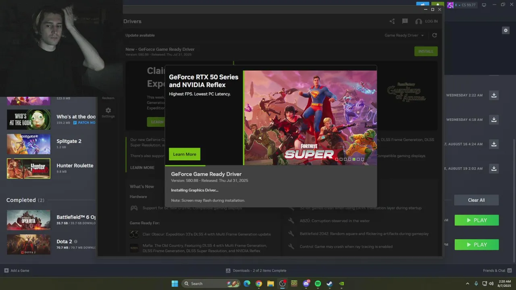Screen dimensions: 516x290
Task: Click the 'Completed (2)' section heading
Action: coord(25,200)
